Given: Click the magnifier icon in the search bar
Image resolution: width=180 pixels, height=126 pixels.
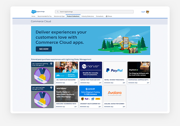Looking at the screenshot, I should pyautogui.click(x=57, y=12).
